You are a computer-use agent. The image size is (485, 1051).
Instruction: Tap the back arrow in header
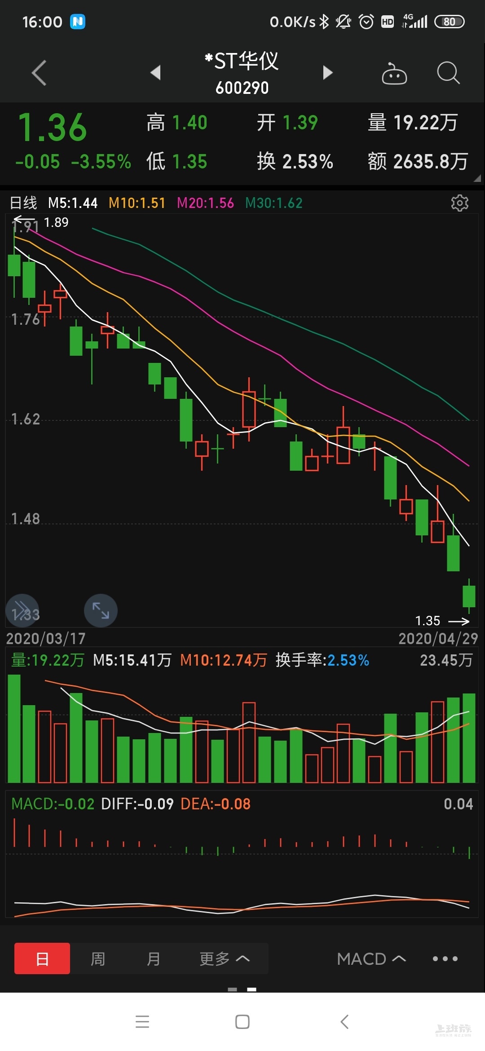[40, 73]
